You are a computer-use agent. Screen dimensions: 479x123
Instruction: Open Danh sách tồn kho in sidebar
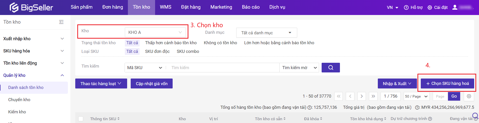(x=34, y=87)
